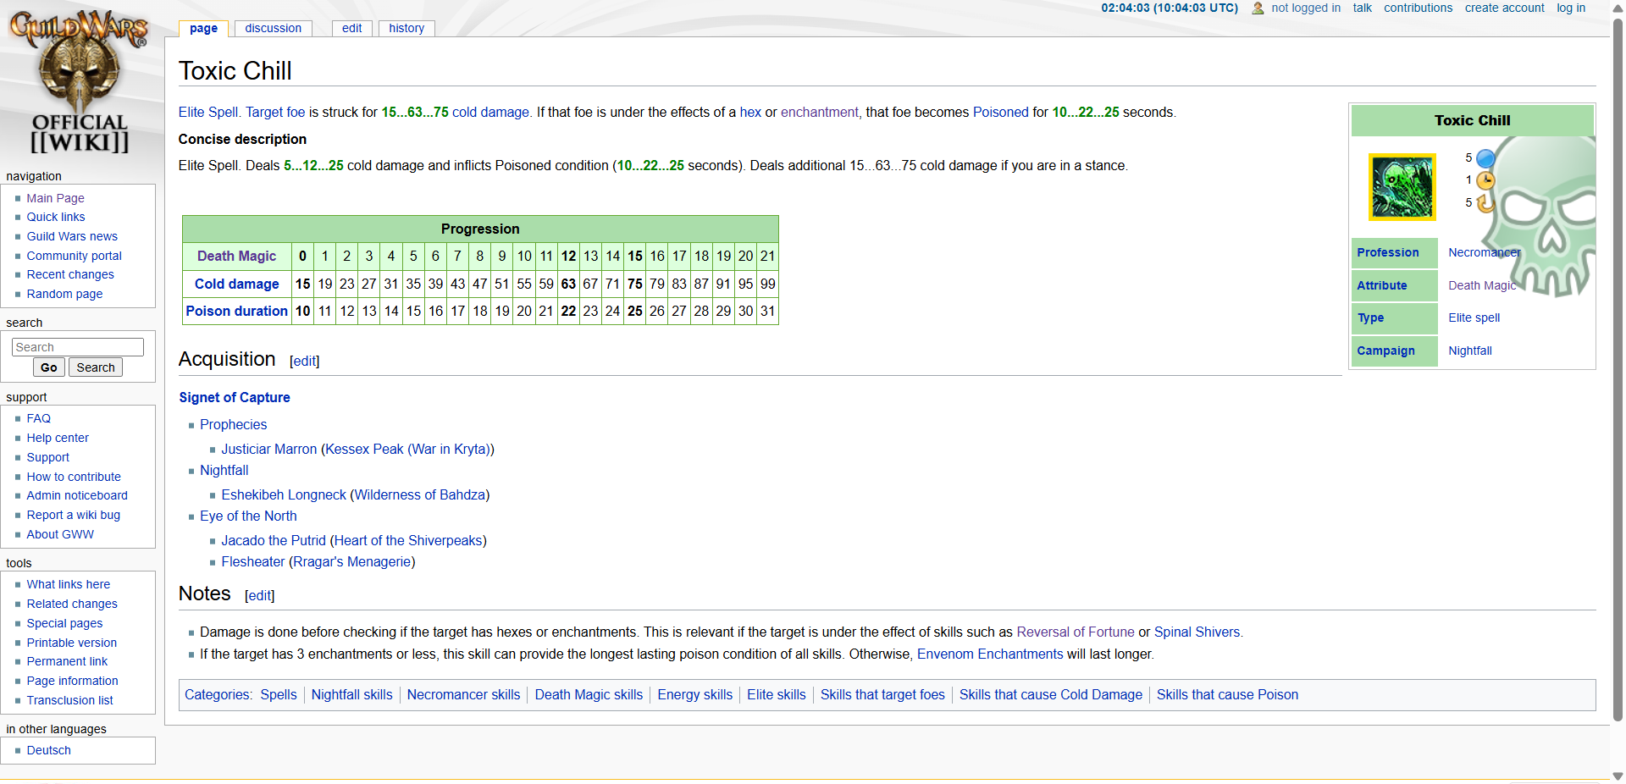The width and height of the screenshot is (1626, 784).
Task: Open Guild Wars news
Action: point(72,236)
